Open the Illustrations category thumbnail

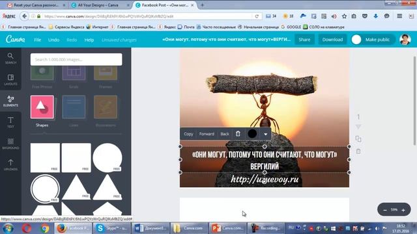tap(106, 107)
